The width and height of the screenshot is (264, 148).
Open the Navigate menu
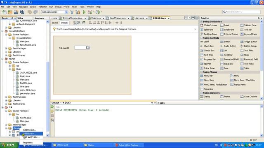[x=24, y=7]
